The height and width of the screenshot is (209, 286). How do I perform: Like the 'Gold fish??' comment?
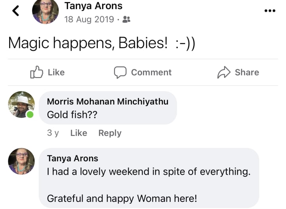coord(79,133)
